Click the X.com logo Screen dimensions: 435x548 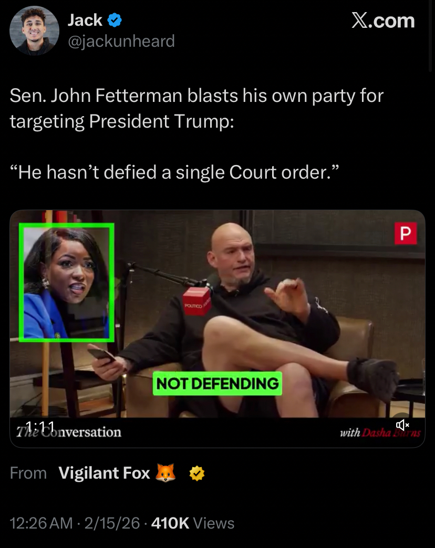(383, 20)
